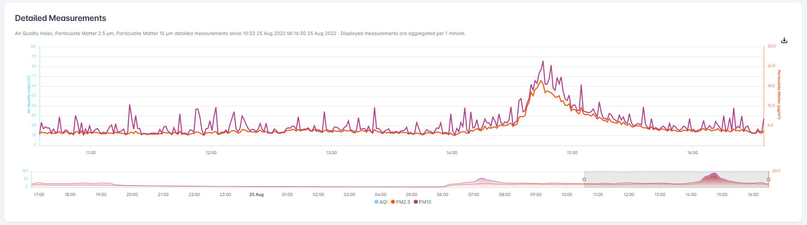Click the Particulate Matter right axis title
This screenshot has width=807, height=225.
[x=779, y=95]
